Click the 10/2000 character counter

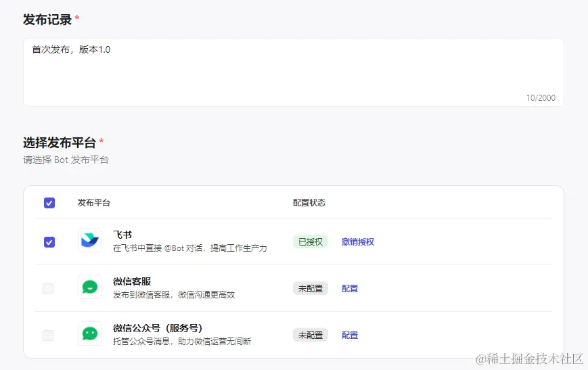point(541,98)
